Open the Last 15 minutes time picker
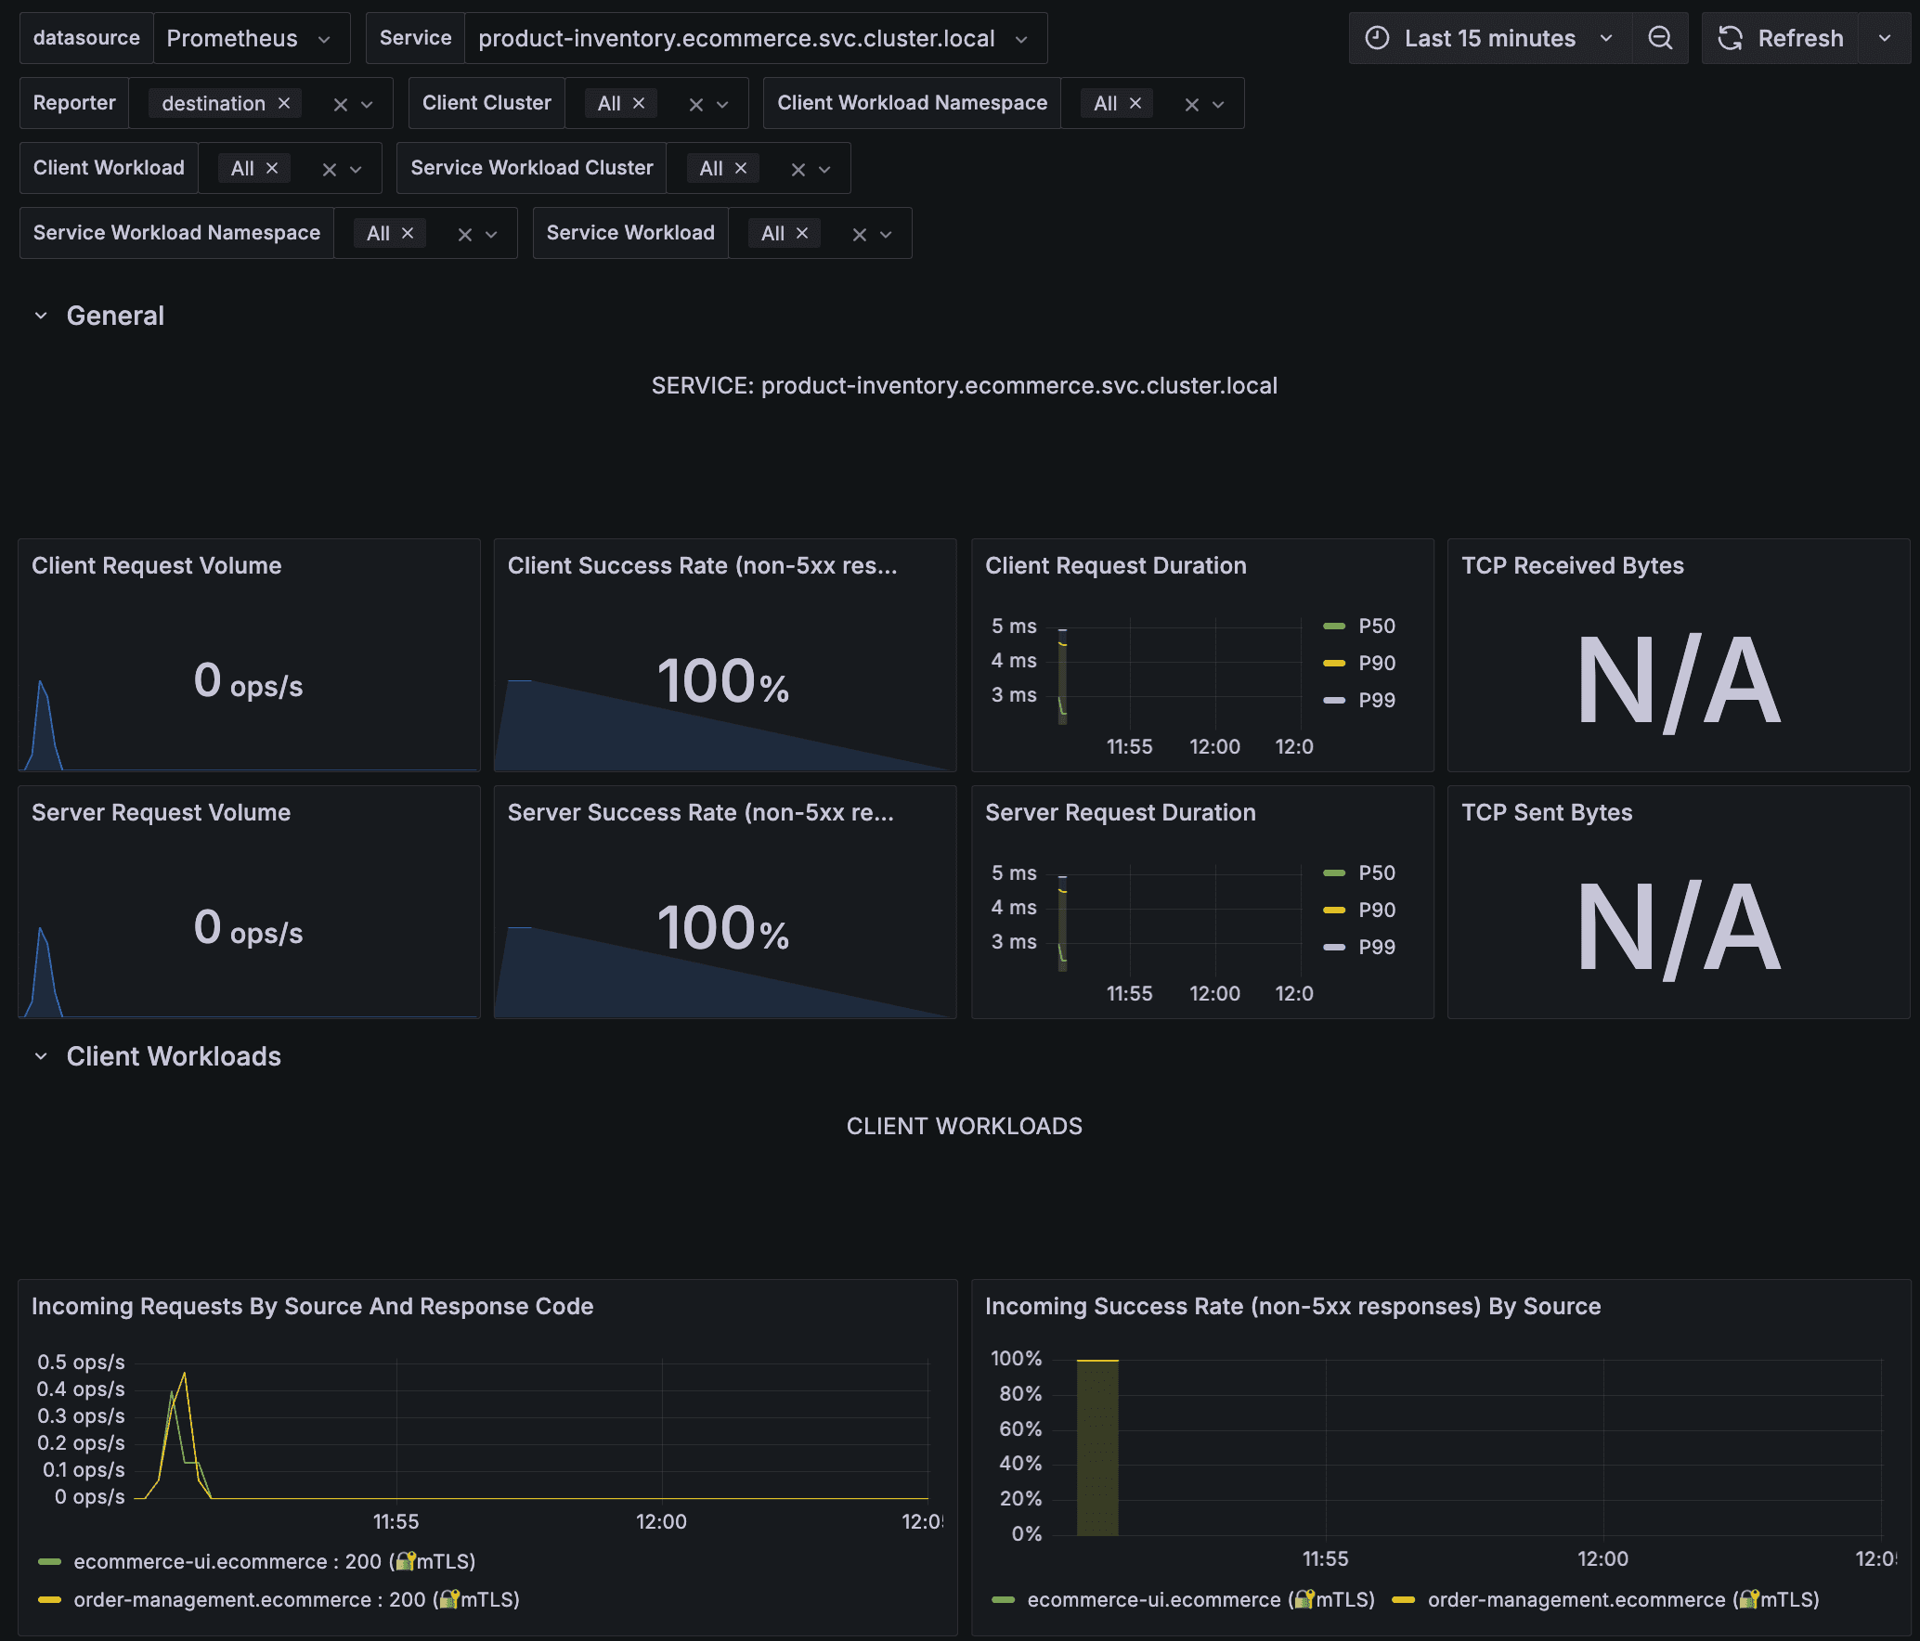 (x=1489, y=38)
